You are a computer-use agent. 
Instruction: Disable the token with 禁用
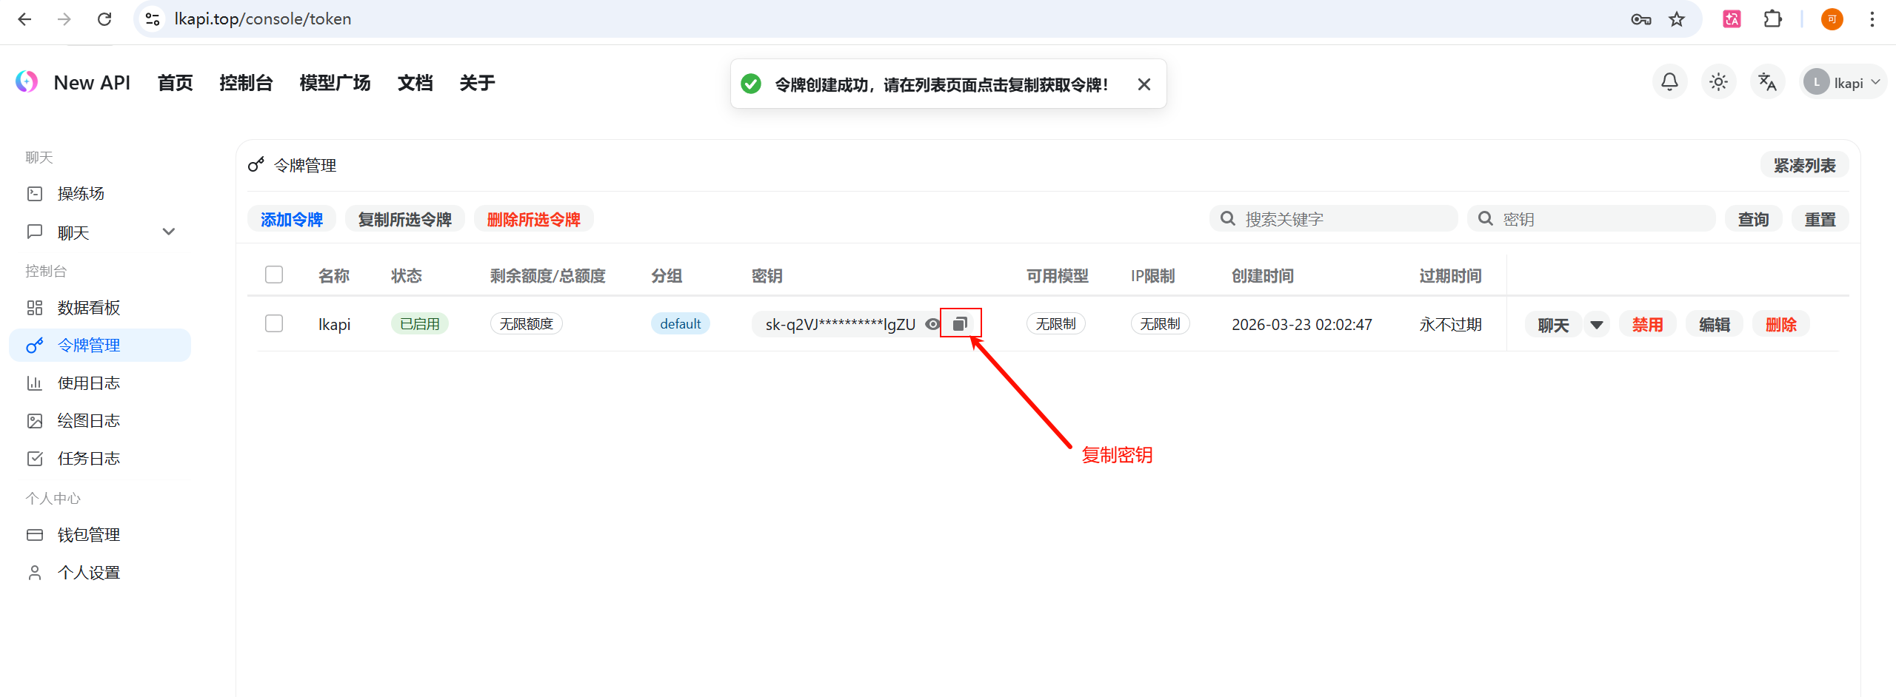coord(1647,325)
